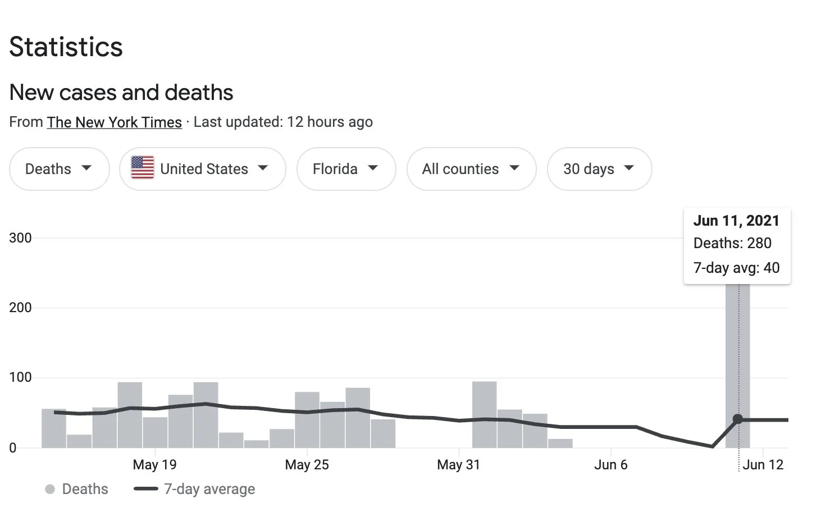Click the Jun 11, 2021 tooltip box
The width and height of the screenshot is (821, 512).
coord(736,245)
